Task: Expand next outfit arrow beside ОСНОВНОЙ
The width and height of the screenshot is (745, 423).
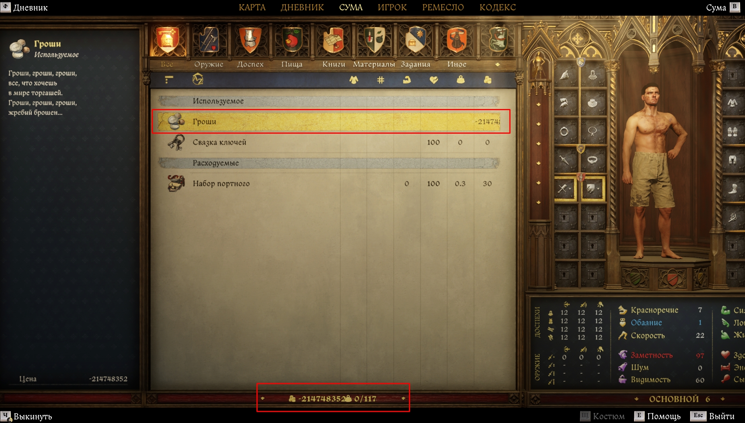Action: click(x=723, y=399)
